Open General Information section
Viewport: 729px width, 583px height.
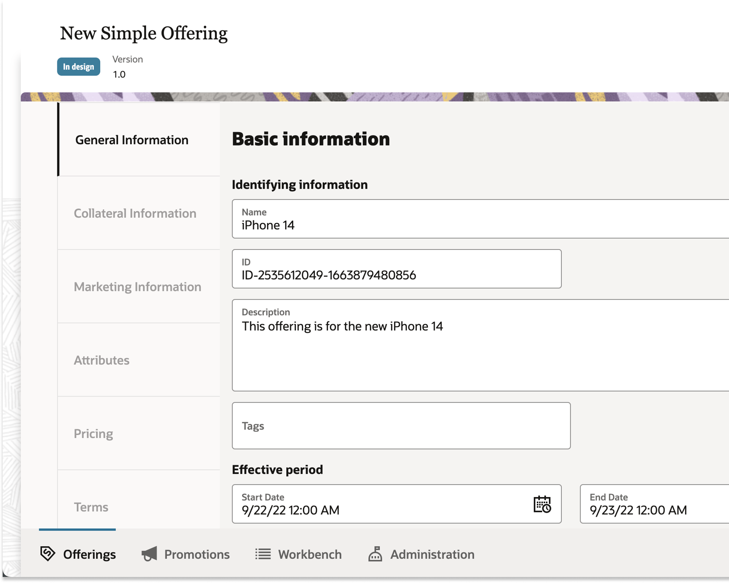click(x=132, y=140)
